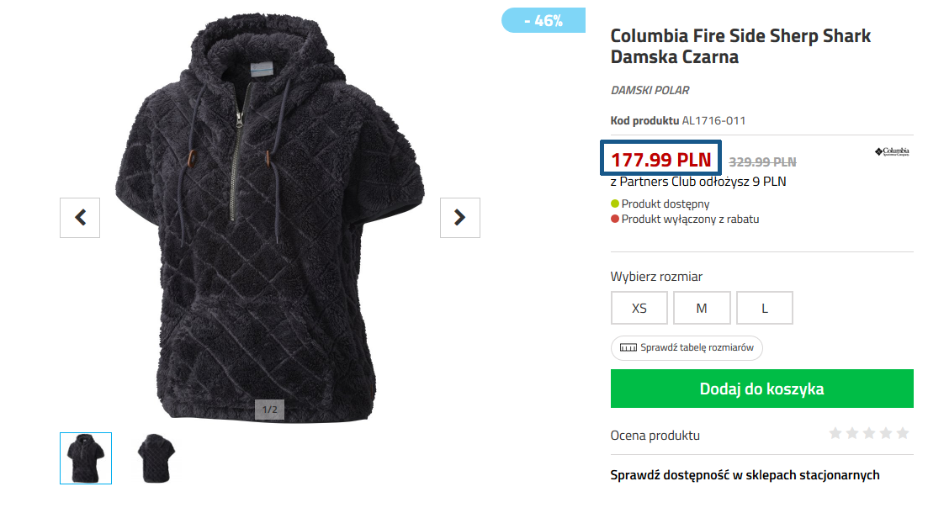Click the 177.99 PLN sale price

point(661,159)
